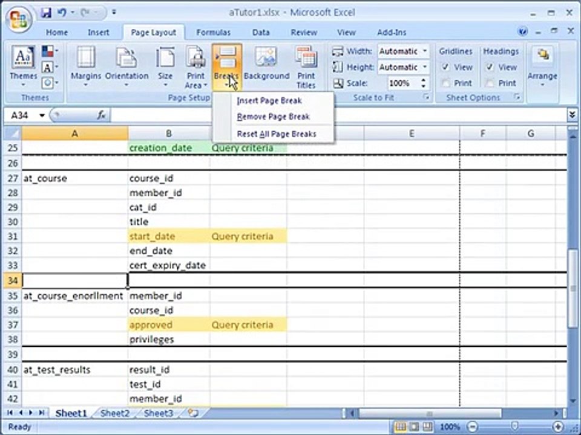Toggle Gridlines Print checkbox
Image resolution: width=581 pixels, height=435 pixels.
[446, 83]
